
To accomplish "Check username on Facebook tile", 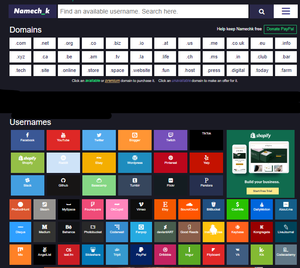I will point(28,140).
